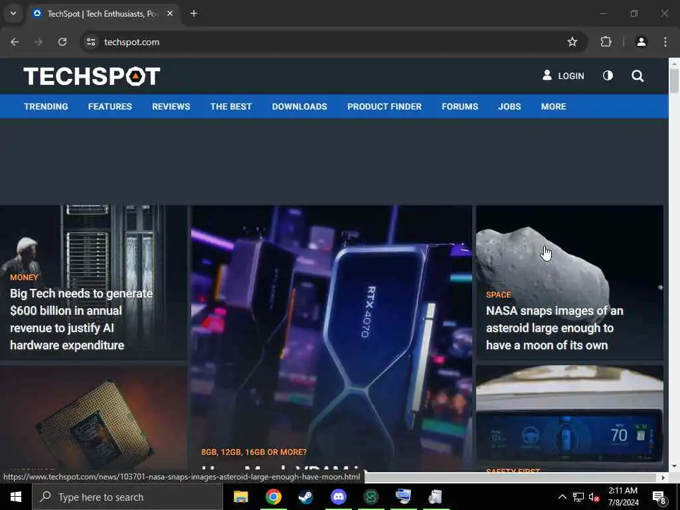Viewport: 680px width, 510px height.
Task: Open the CPU chip article thumbnail
Action: (x=93, y=418)
